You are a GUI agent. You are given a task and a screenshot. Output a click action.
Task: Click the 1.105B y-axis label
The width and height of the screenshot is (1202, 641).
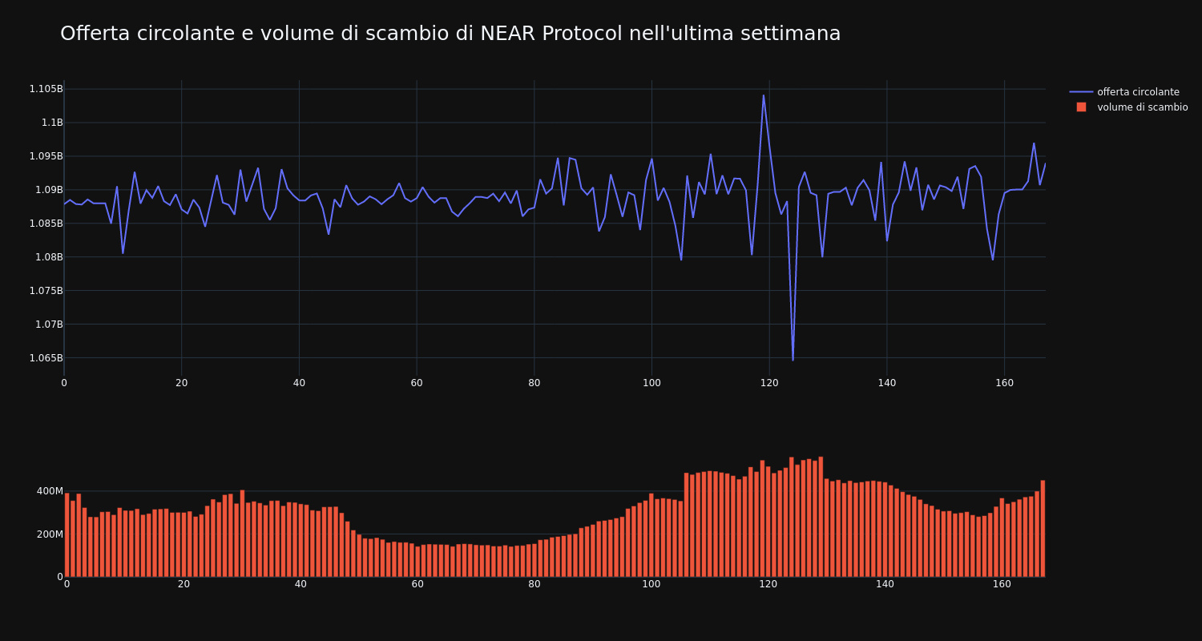point(46,89)
